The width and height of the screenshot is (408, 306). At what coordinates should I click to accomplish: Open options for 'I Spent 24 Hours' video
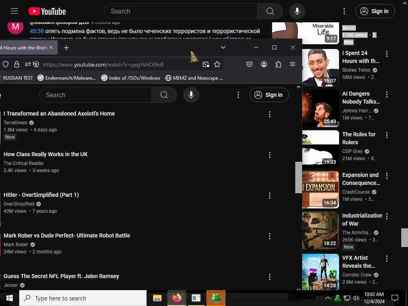(x=387, y=54)
